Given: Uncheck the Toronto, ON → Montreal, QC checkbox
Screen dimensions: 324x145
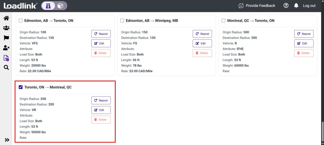Looking at the screenshot, I should (21, 87).
